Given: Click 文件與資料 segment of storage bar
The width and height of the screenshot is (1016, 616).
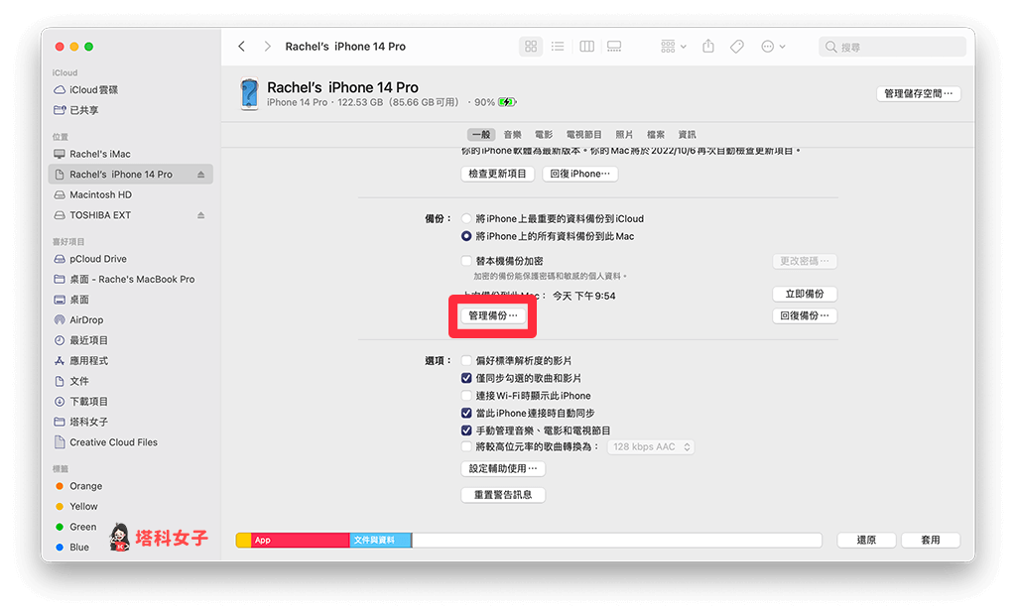Looking at the screenshot, I should coord(380,541).
